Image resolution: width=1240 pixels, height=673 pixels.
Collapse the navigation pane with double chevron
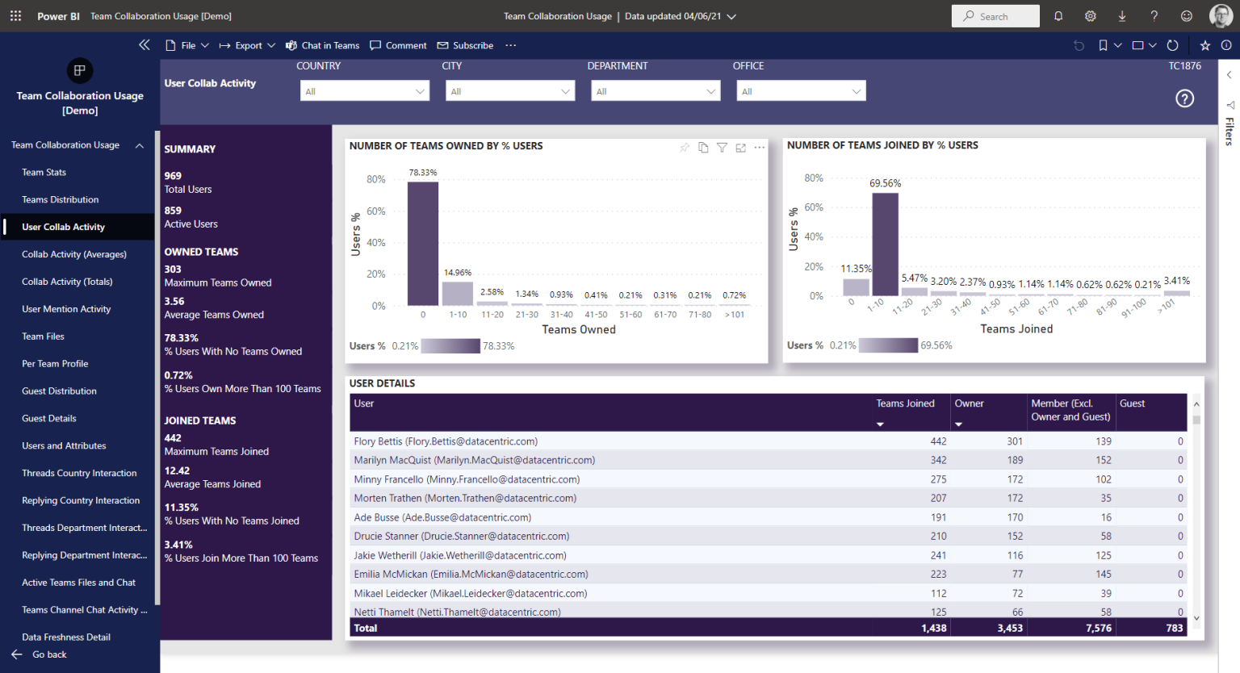pos(145,45)
